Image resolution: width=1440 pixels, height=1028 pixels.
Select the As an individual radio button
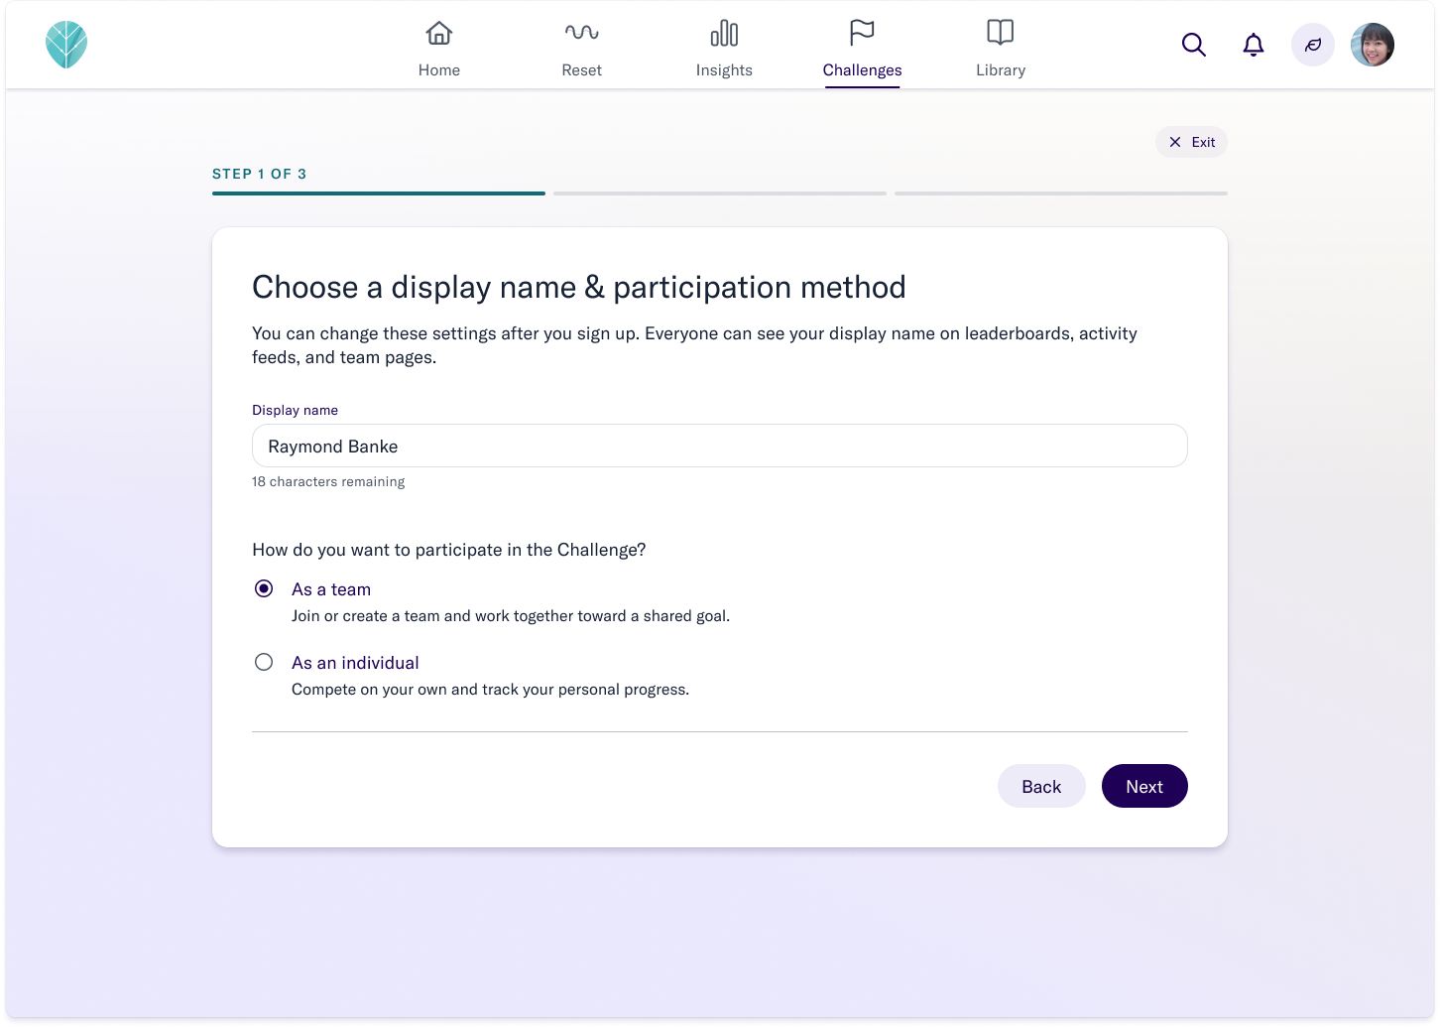pos(264,662)
